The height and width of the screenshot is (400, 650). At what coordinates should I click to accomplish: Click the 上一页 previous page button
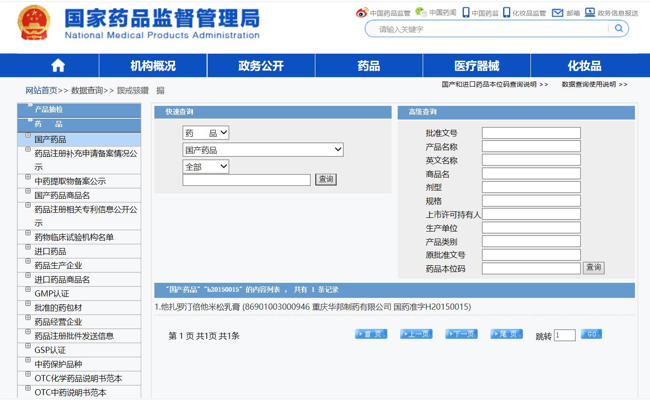pos(416,334)
